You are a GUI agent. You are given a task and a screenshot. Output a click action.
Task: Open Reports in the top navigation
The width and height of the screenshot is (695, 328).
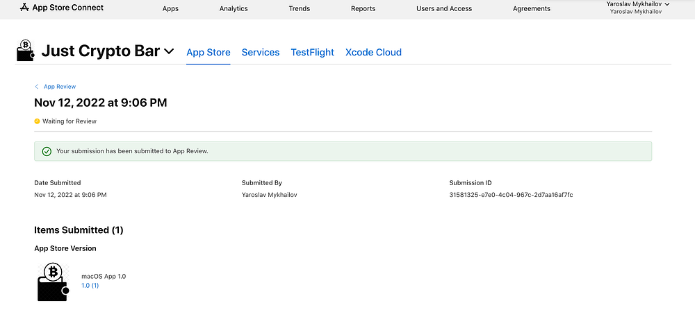(363, 9)
